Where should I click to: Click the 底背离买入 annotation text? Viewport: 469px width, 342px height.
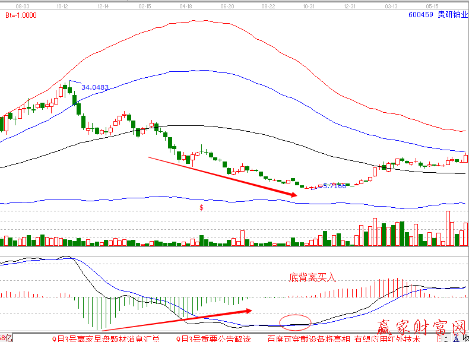pos(312,277)
